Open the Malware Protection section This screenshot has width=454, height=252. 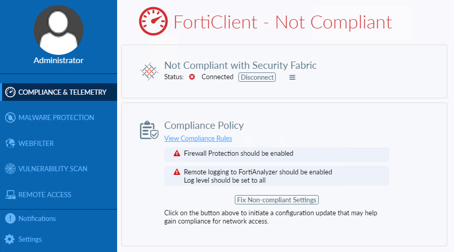click(x=56, y=117)
